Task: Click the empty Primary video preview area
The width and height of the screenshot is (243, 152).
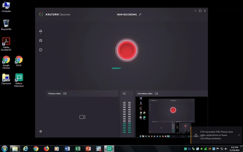Action: pyautogui.click(x=82, y=117)
